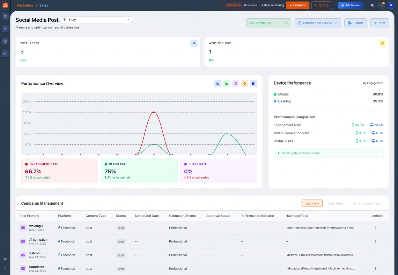Select the bar chart view icon
Screen dimensions: 398x275
[x=218, y=83]
